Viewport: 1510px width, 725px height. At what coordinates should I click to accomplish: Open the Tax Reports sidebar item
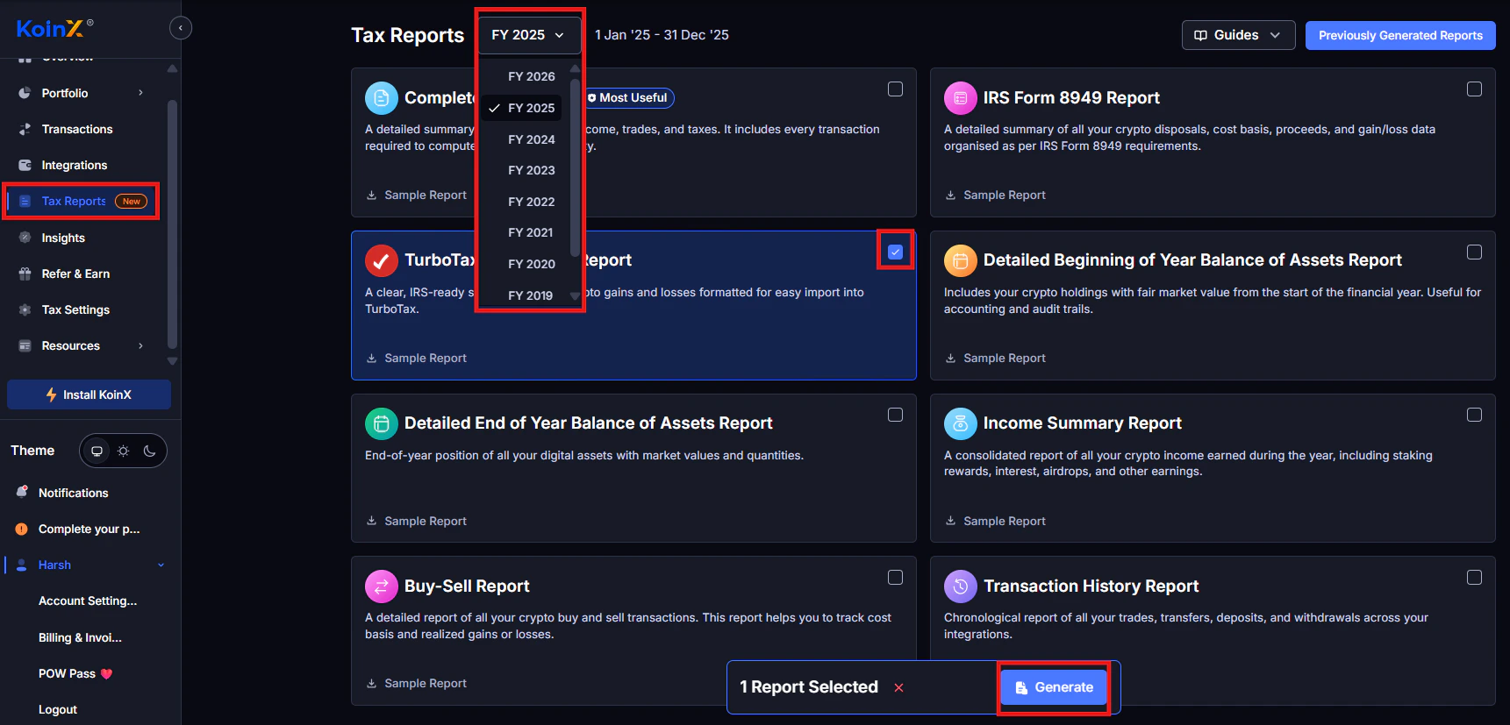point(81,201)
